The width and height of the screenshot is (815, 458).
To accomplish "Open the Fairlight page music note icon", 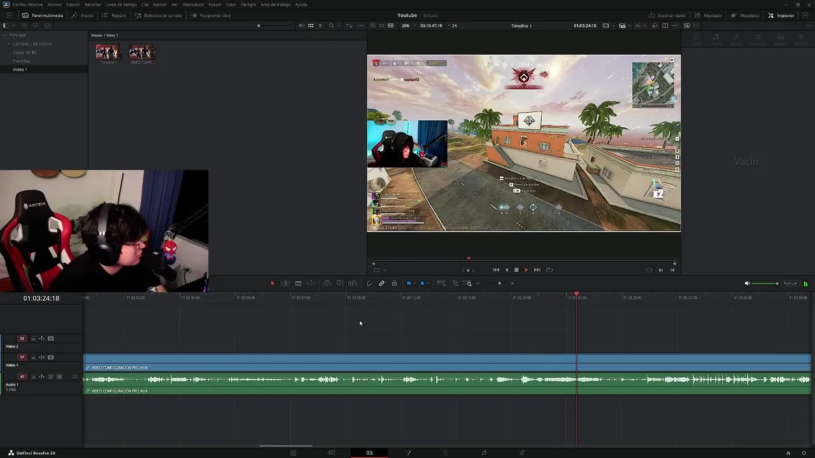I will tap(484, 453).
